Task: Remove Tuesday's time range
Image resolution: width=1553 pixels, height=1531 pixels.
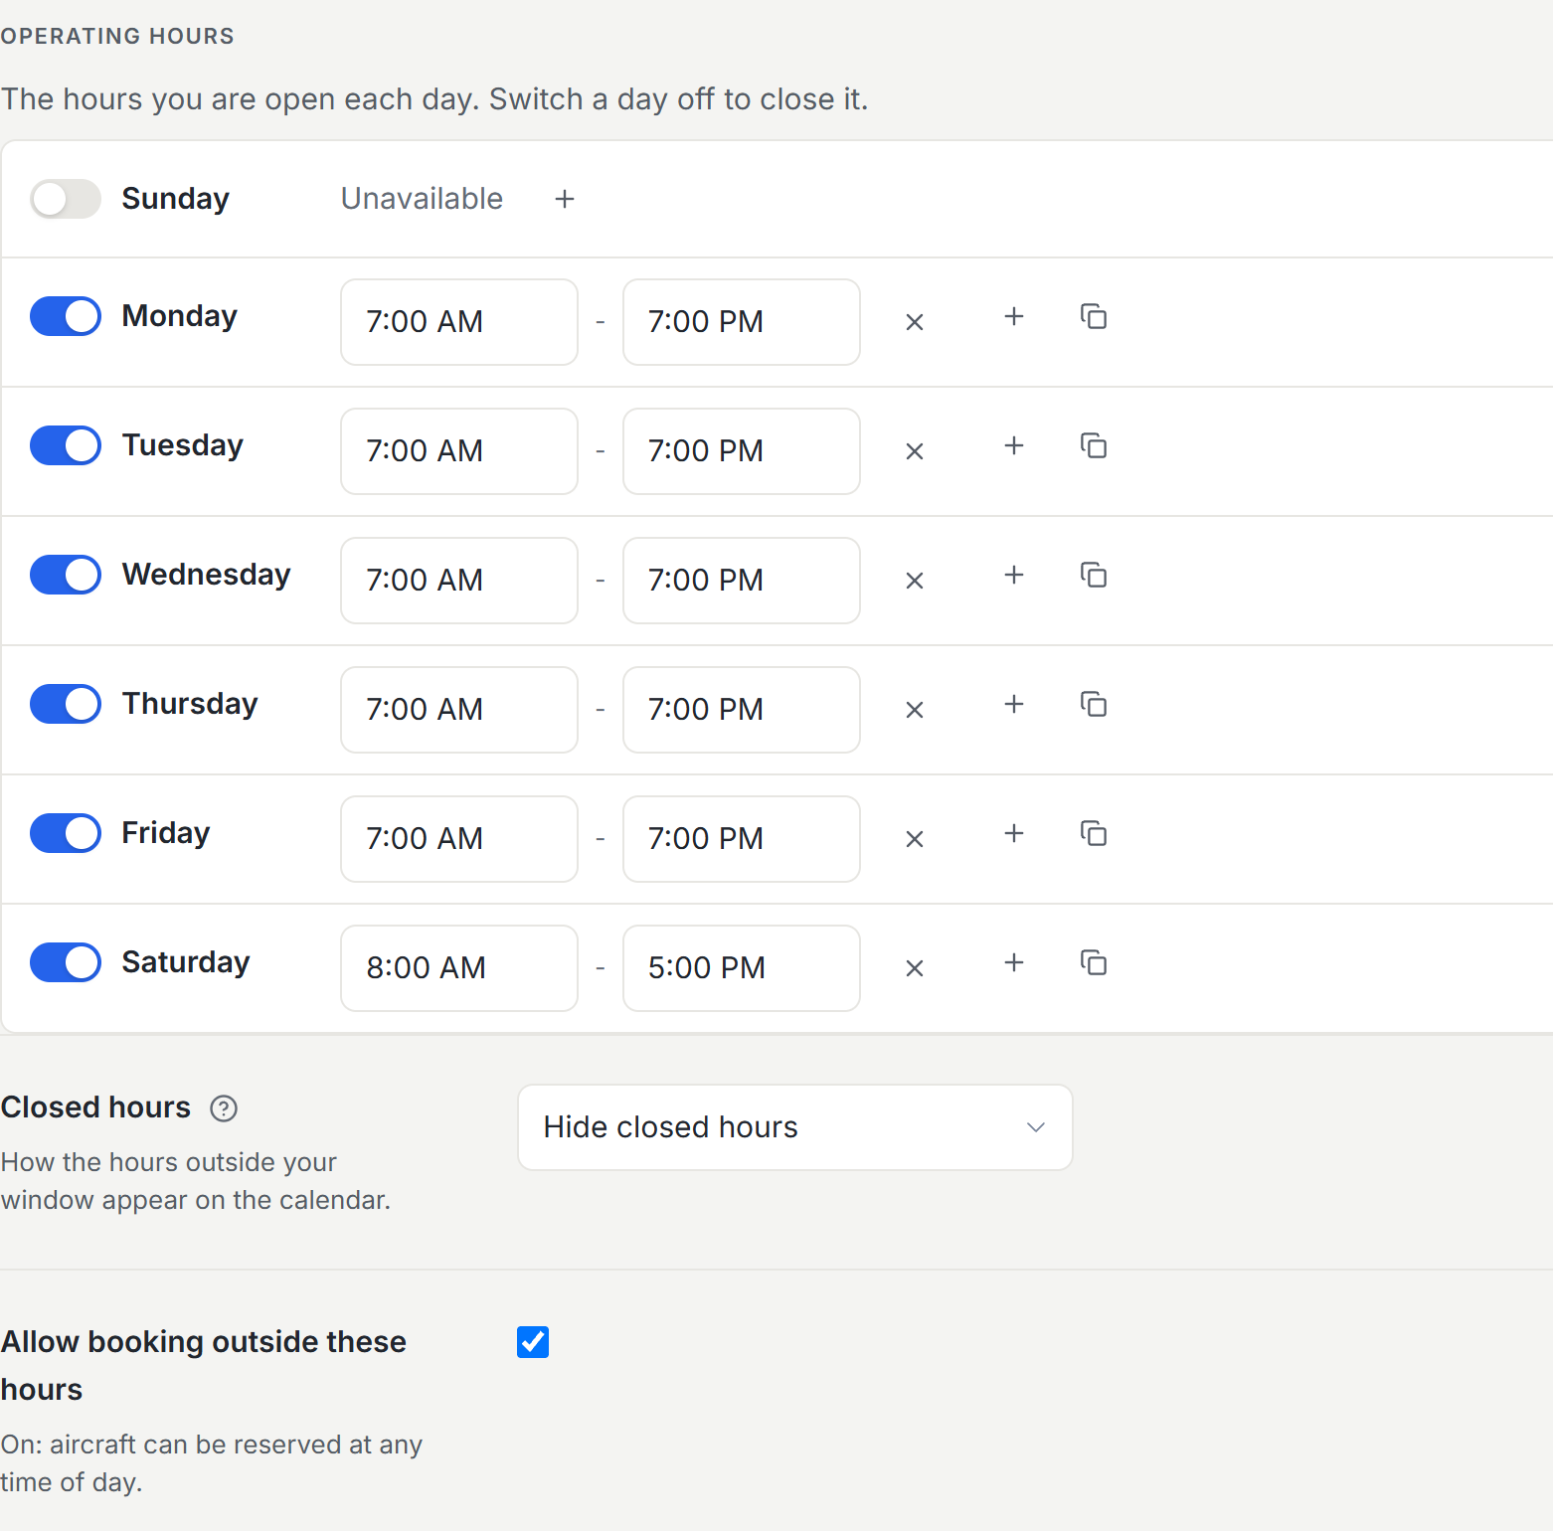Action: (915, 451)
